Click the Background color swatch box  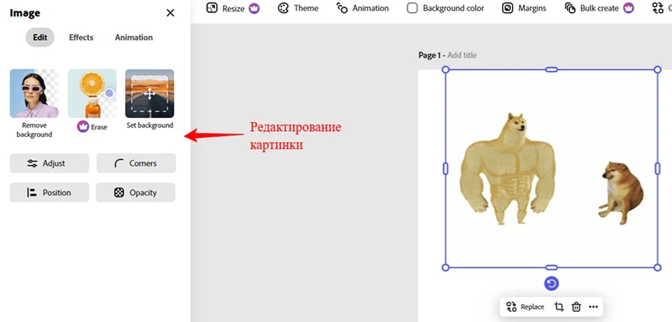(413, 8)
